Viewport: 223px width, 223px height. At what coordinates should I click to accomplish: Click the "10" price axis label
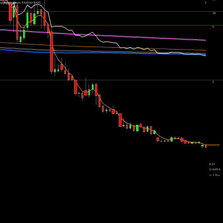tap(214, 13)
